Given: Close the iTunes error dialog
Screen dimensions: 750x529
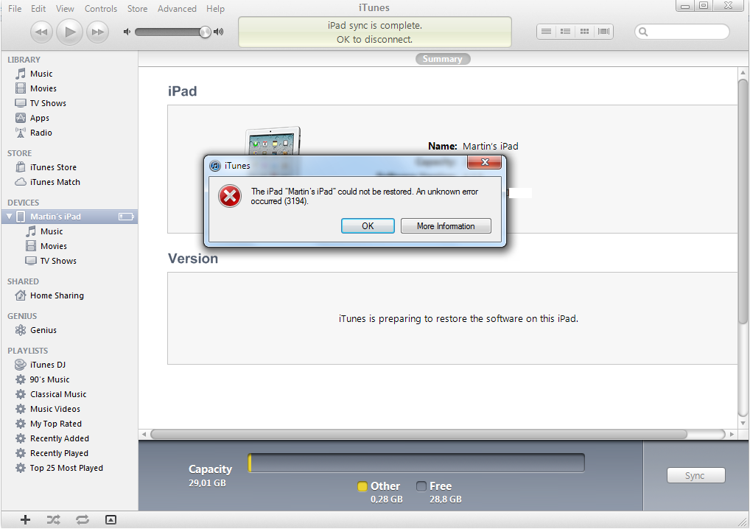Looking at the screenshot, I should [484, 162].
